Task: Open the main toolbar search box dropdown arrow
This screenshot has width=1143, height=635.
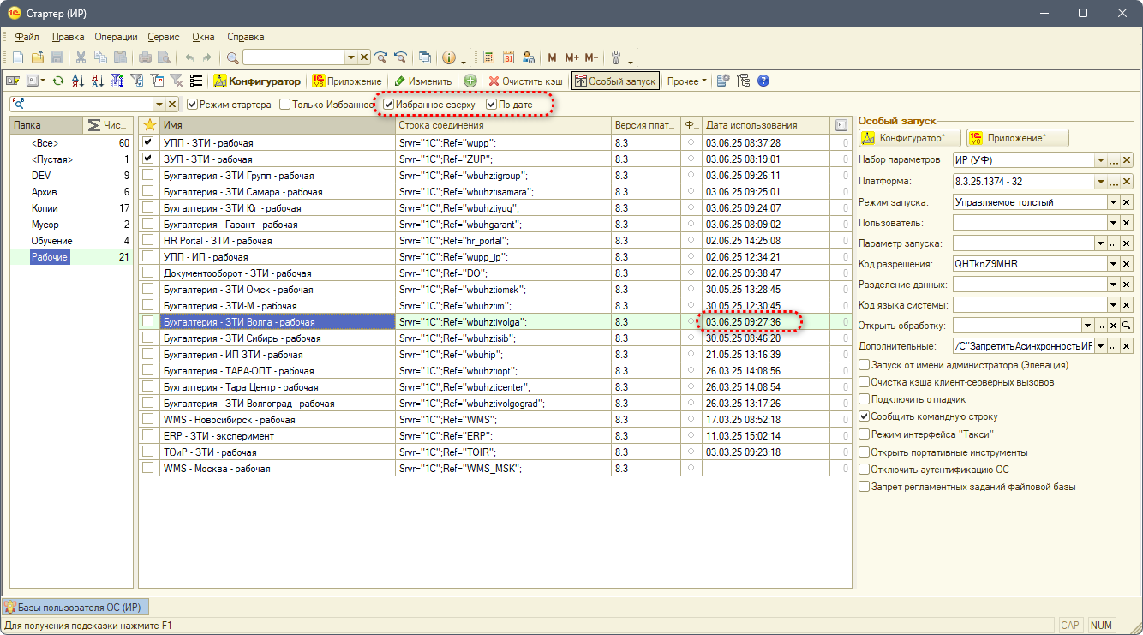Action: (x=350, y=57)
